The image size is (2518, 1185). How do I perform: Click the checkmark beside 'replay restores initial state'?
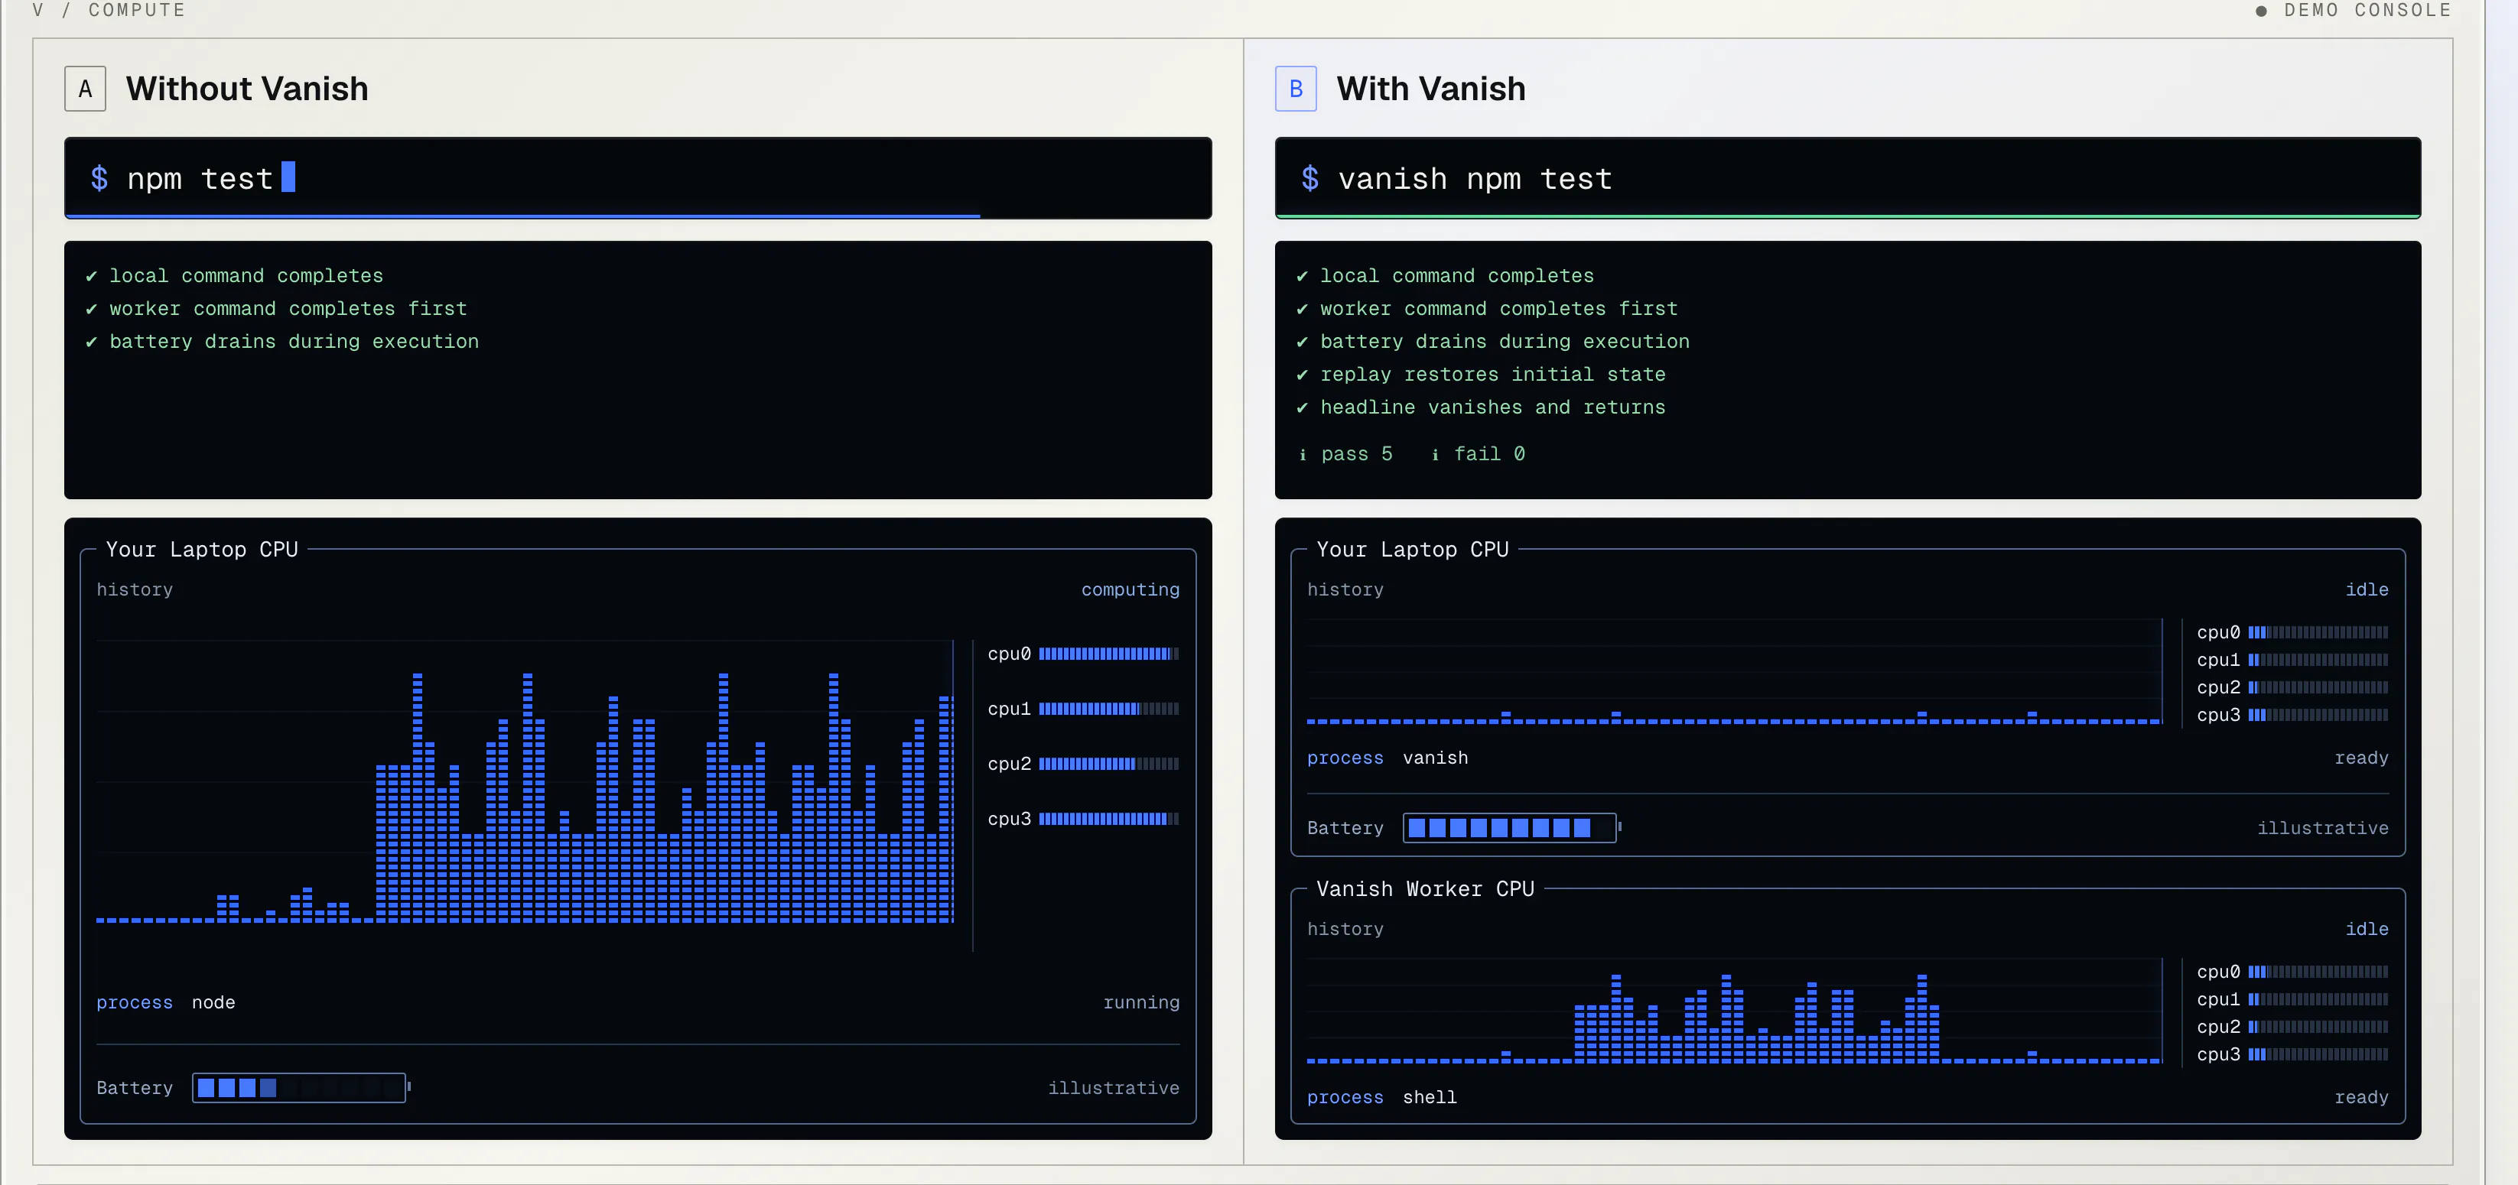pyautogui.click(x=1302, y=375)
